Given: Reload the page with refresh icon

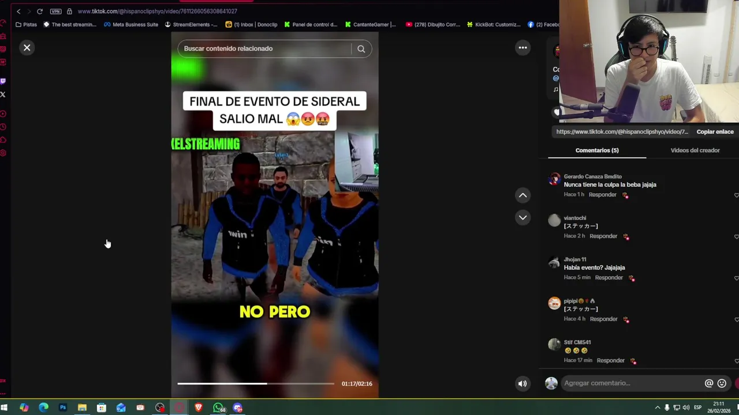Looking at the screenshot, I should pos(40,12).
